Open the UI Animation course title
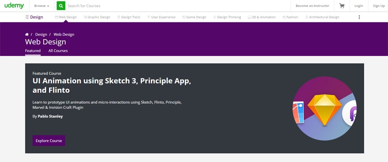The image size is (388, 162). [x=112, y=86]
